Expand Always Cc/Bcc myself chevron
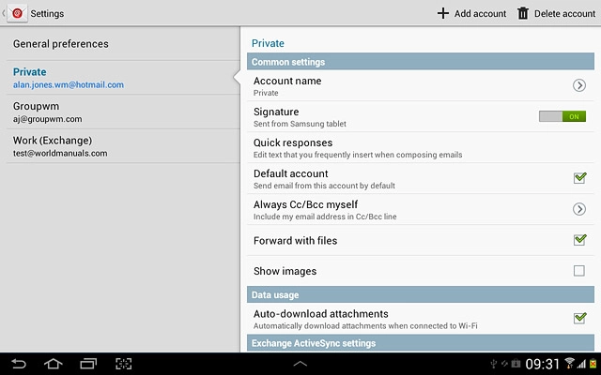The height and width of the screenshot is (375, 601). pos(579,209)
